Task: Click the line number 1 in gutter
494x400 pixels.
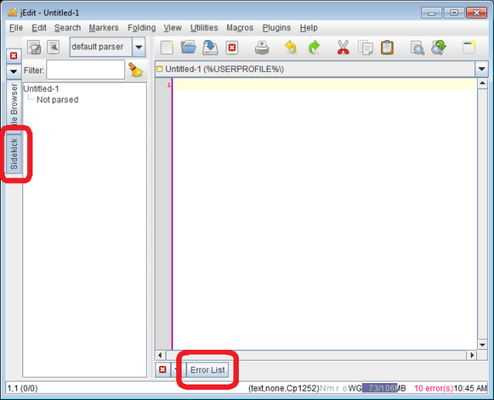Action: coord(169,85)
